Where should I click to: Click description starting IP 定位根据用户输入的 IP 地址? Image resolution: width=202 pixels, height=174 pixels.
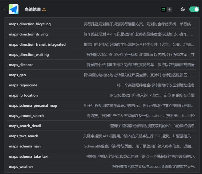point(152,95)
